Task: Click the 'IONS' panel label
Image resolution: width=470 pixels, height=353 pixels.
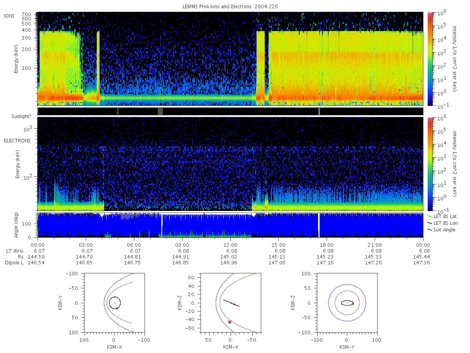Action: [10, 16]
